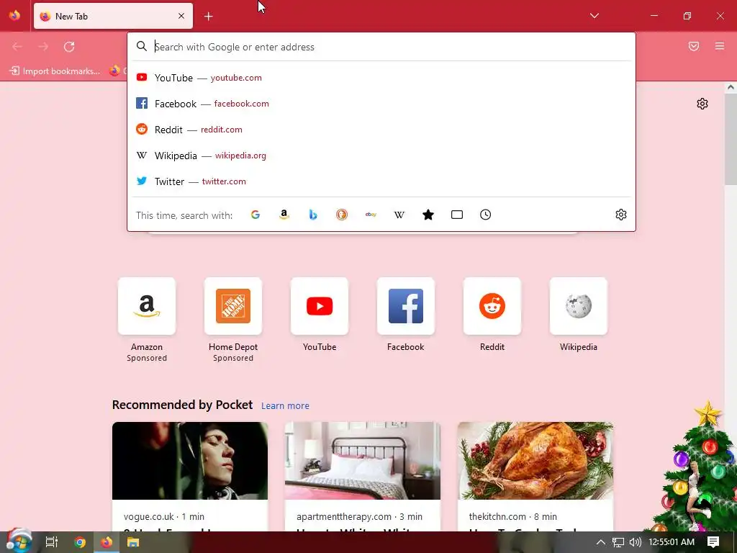Open the notification center icon
Screen dimensions: 737x553
tap(713, 542)
